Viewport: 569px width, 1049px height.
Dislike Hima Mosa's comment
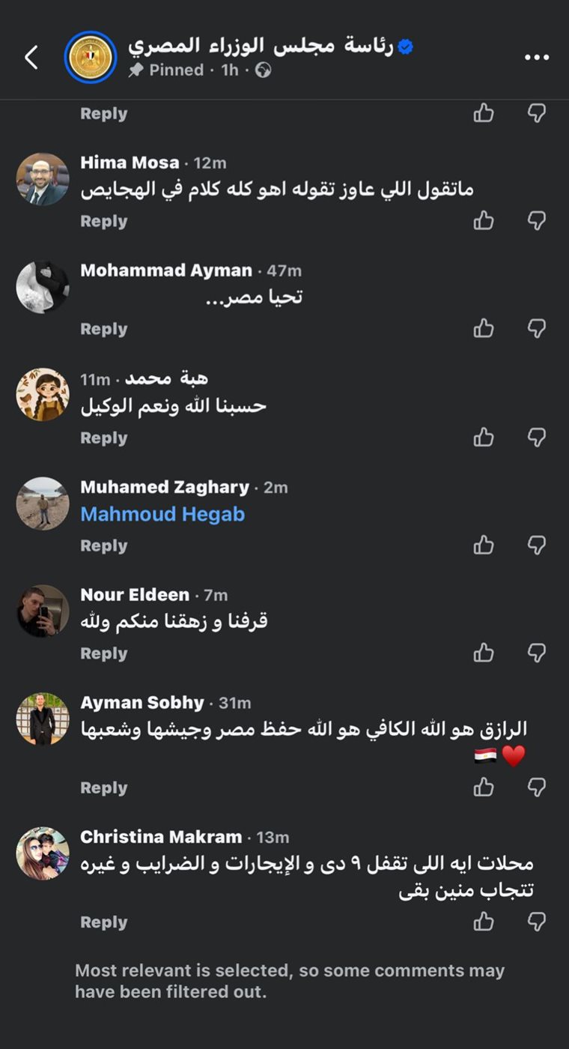[537, 220]
